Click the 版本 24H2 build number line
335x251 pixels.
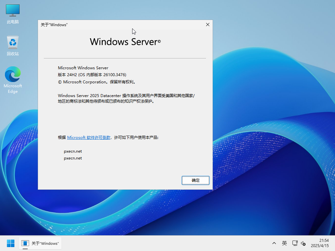pyautogui.click(x=92, y=75)
